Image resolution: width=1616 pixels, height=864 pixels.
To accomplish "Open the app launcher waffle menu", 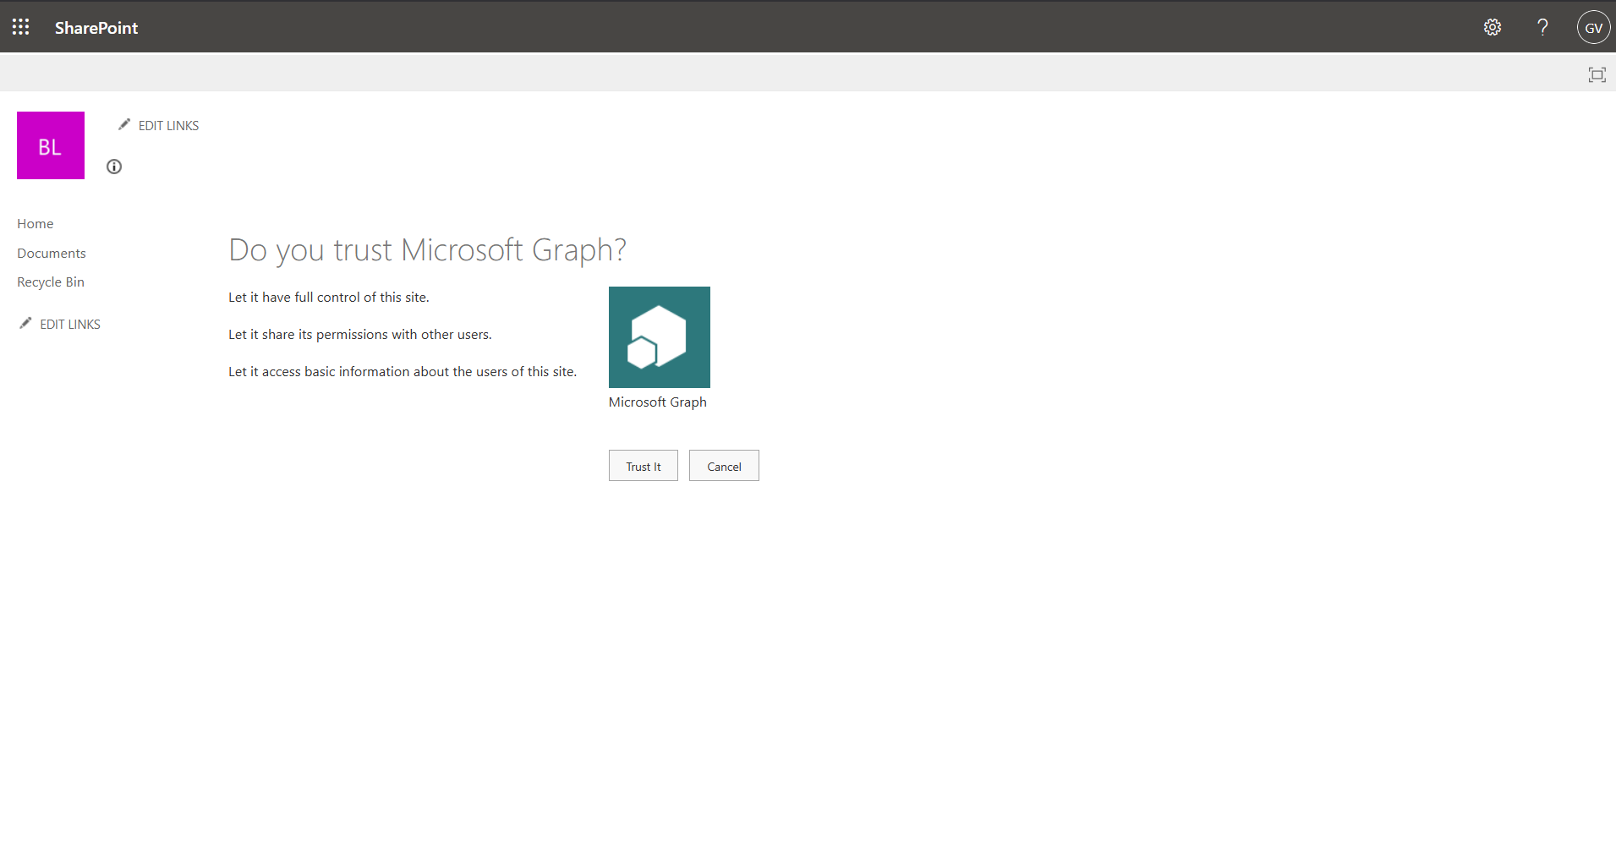I will (21, 27).
